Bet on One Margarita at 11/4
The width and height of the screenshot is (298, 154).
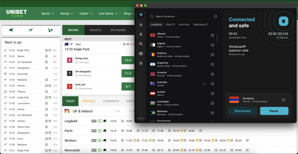128,73
